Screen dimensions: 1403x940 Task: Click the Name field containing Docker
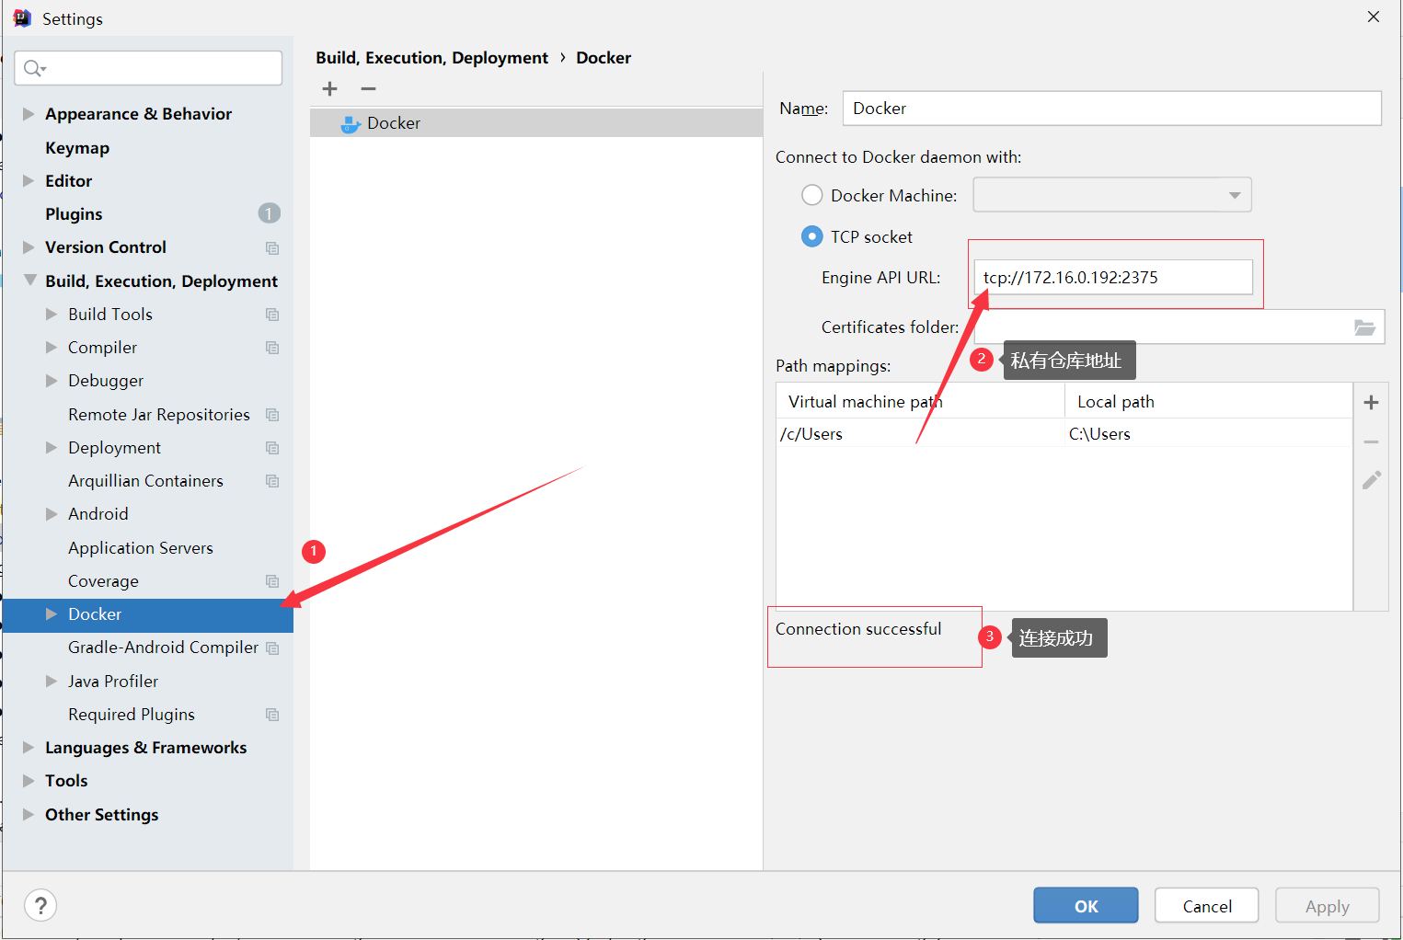click(1111, 109)
